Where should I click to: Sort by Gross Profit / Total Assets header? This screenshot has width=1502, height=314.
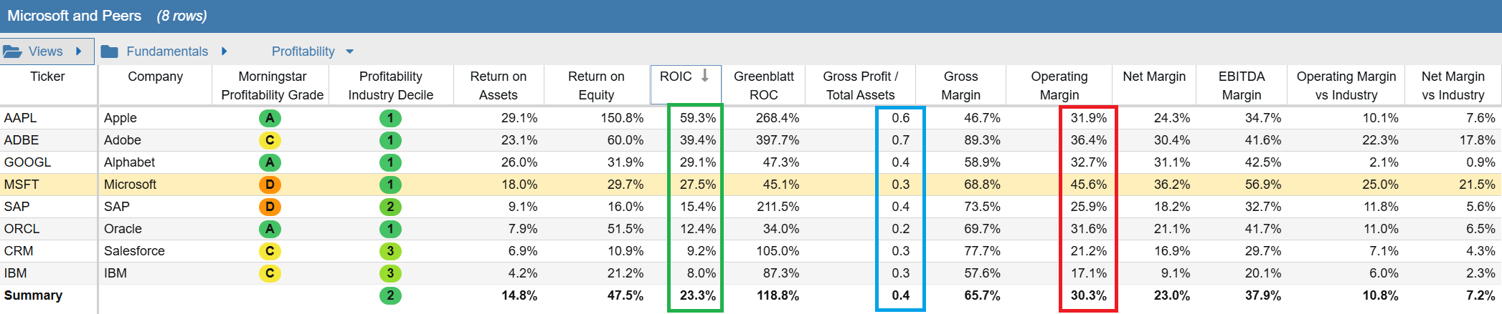tap(860, 86)
